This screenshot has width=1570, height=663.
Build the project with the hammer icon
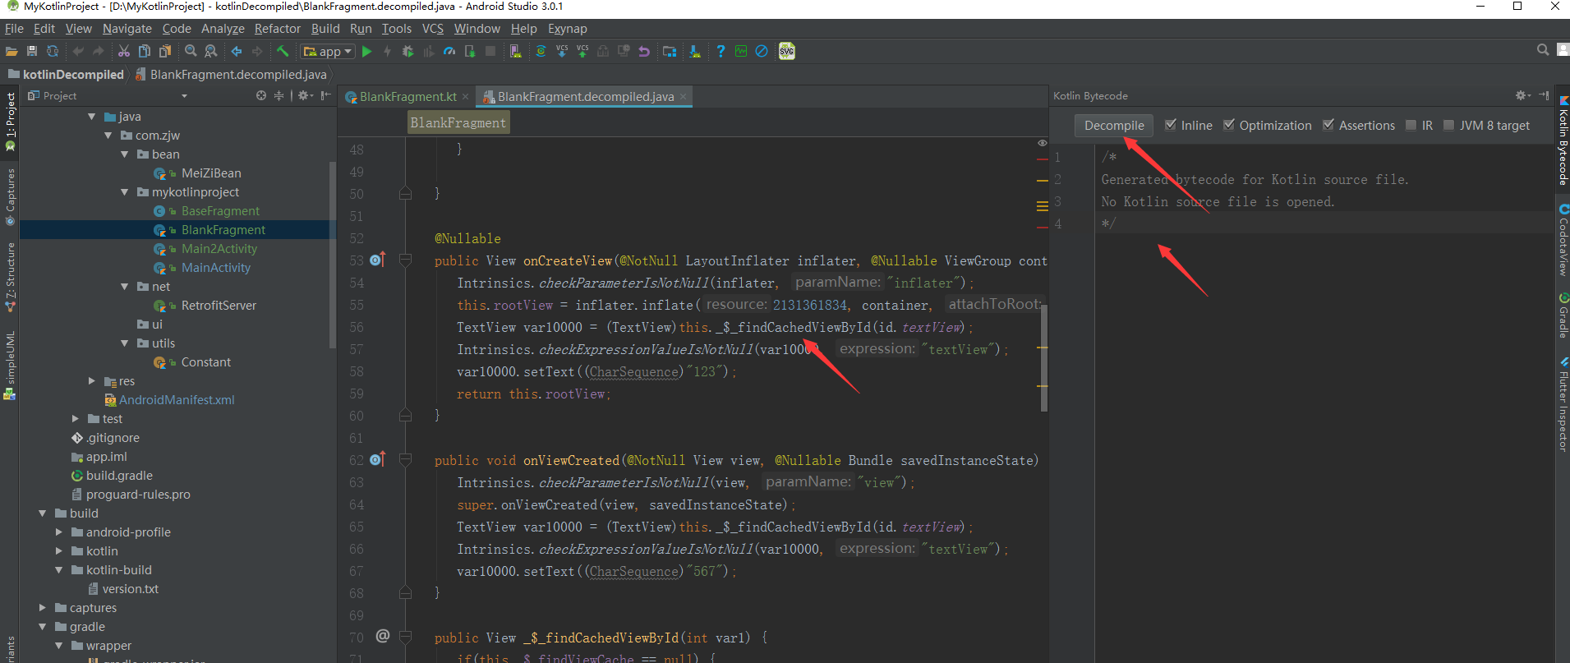[x=283, y=52]
